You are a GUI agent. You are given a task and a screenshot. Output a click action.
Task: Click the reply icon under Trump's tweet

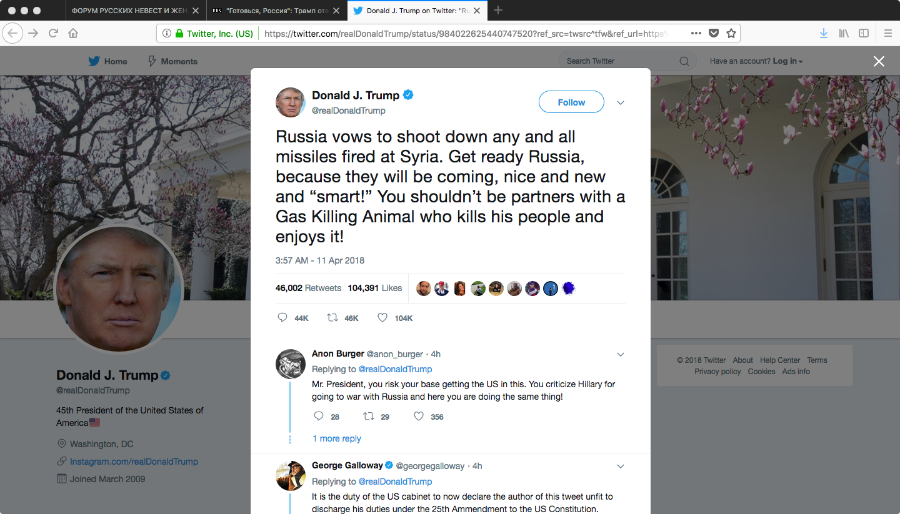point(282,318)
